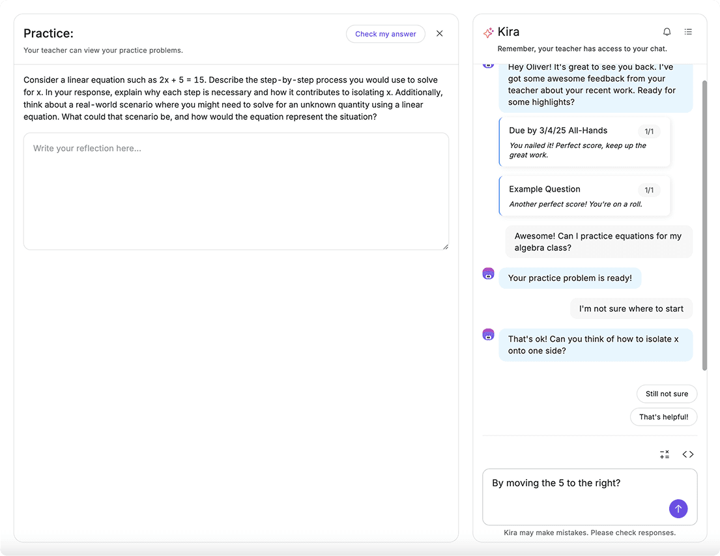Click the 'Hey Oliver!' greeting message
720x556 pixels.
click(x=596, y=87)
